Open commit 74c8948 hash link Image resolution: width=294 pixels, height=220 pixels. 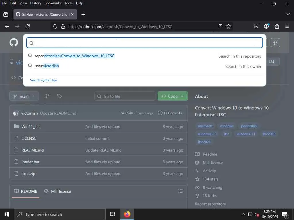click(x=126, y=113)
